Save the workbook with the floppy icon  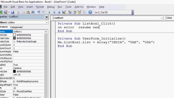pos(13,12)
